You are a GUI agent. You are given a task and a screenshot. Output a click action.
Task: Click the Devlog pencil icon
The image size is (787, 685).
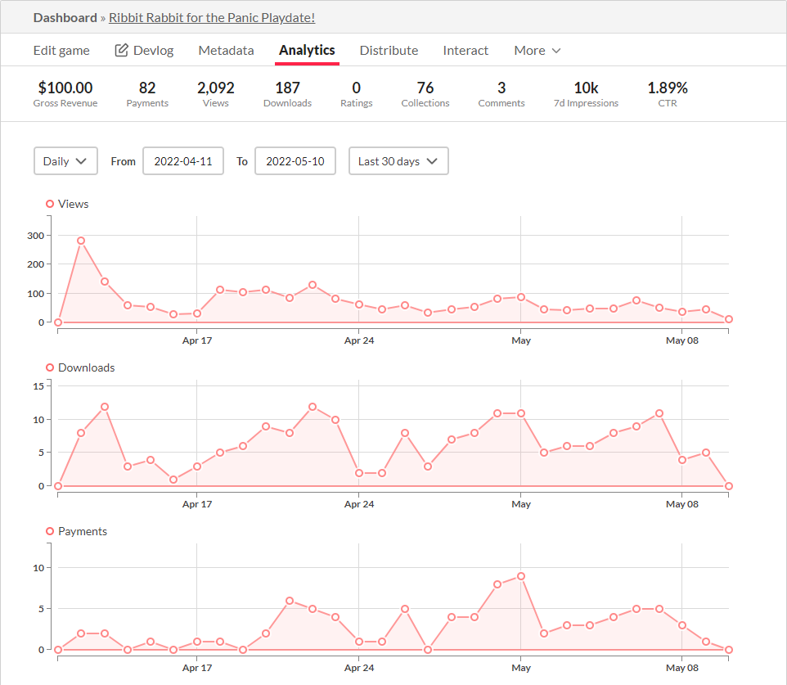[x=121, y=50]
